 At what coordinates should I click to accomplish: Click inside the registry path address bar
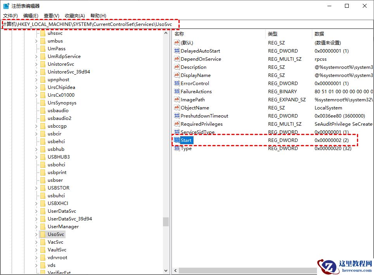click(97, 24)
